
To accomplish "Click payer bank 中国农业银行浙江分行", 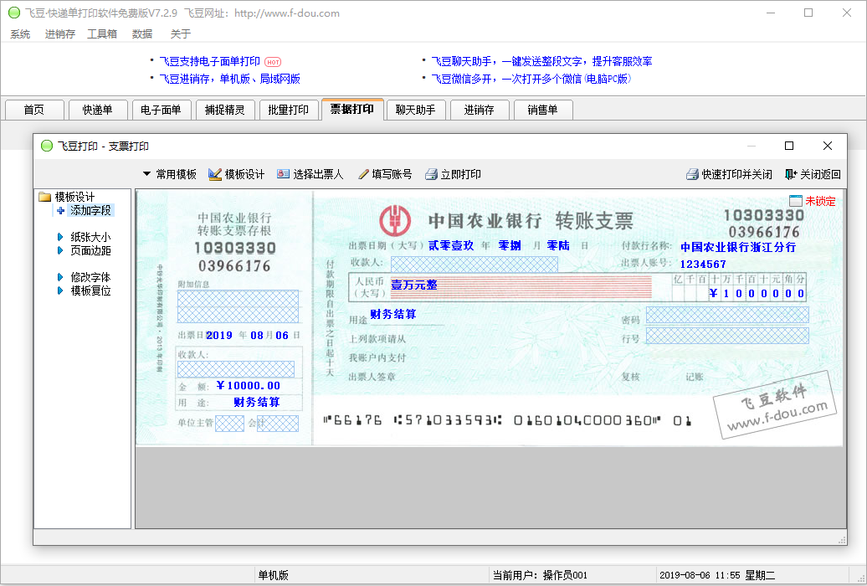I will [x=737, y=247].
